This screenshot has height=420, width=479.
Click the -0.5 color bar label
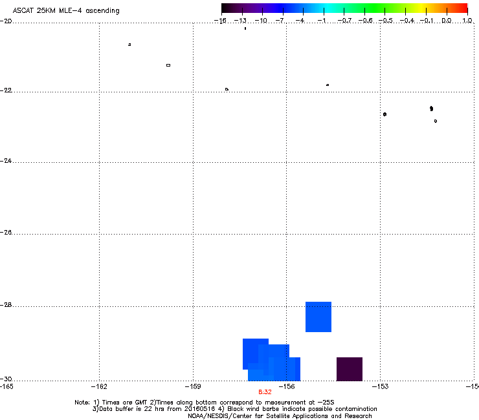coord(386,21)
